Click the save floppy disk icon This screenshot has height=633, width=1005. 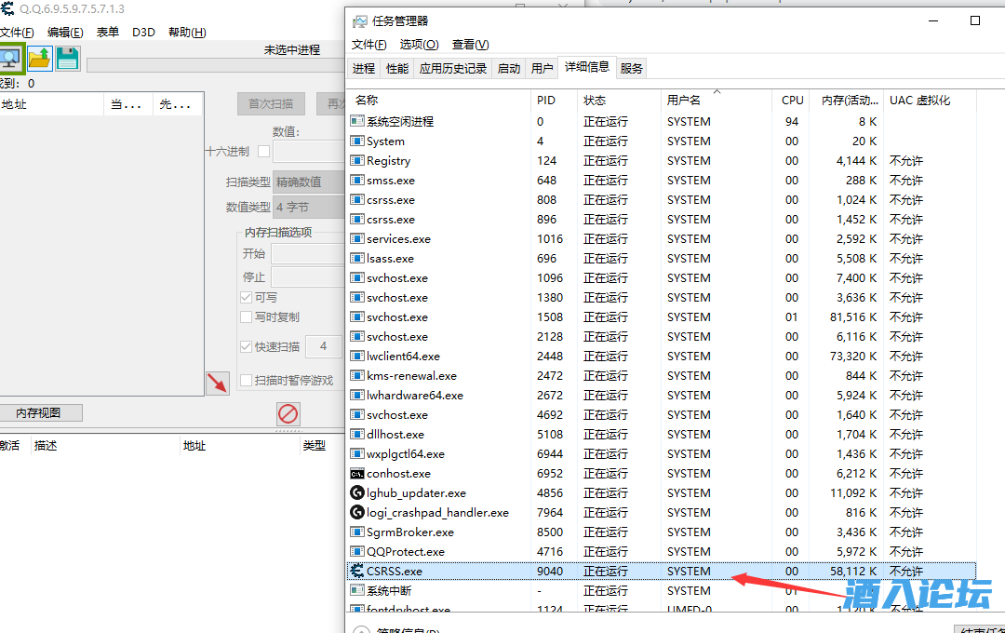point(67,59)
